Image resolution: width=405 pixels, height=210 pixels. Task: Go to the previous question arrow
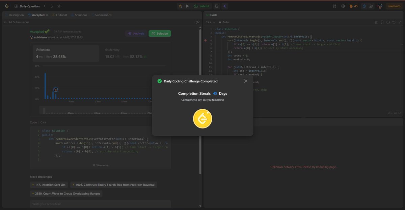pos(44,6)
